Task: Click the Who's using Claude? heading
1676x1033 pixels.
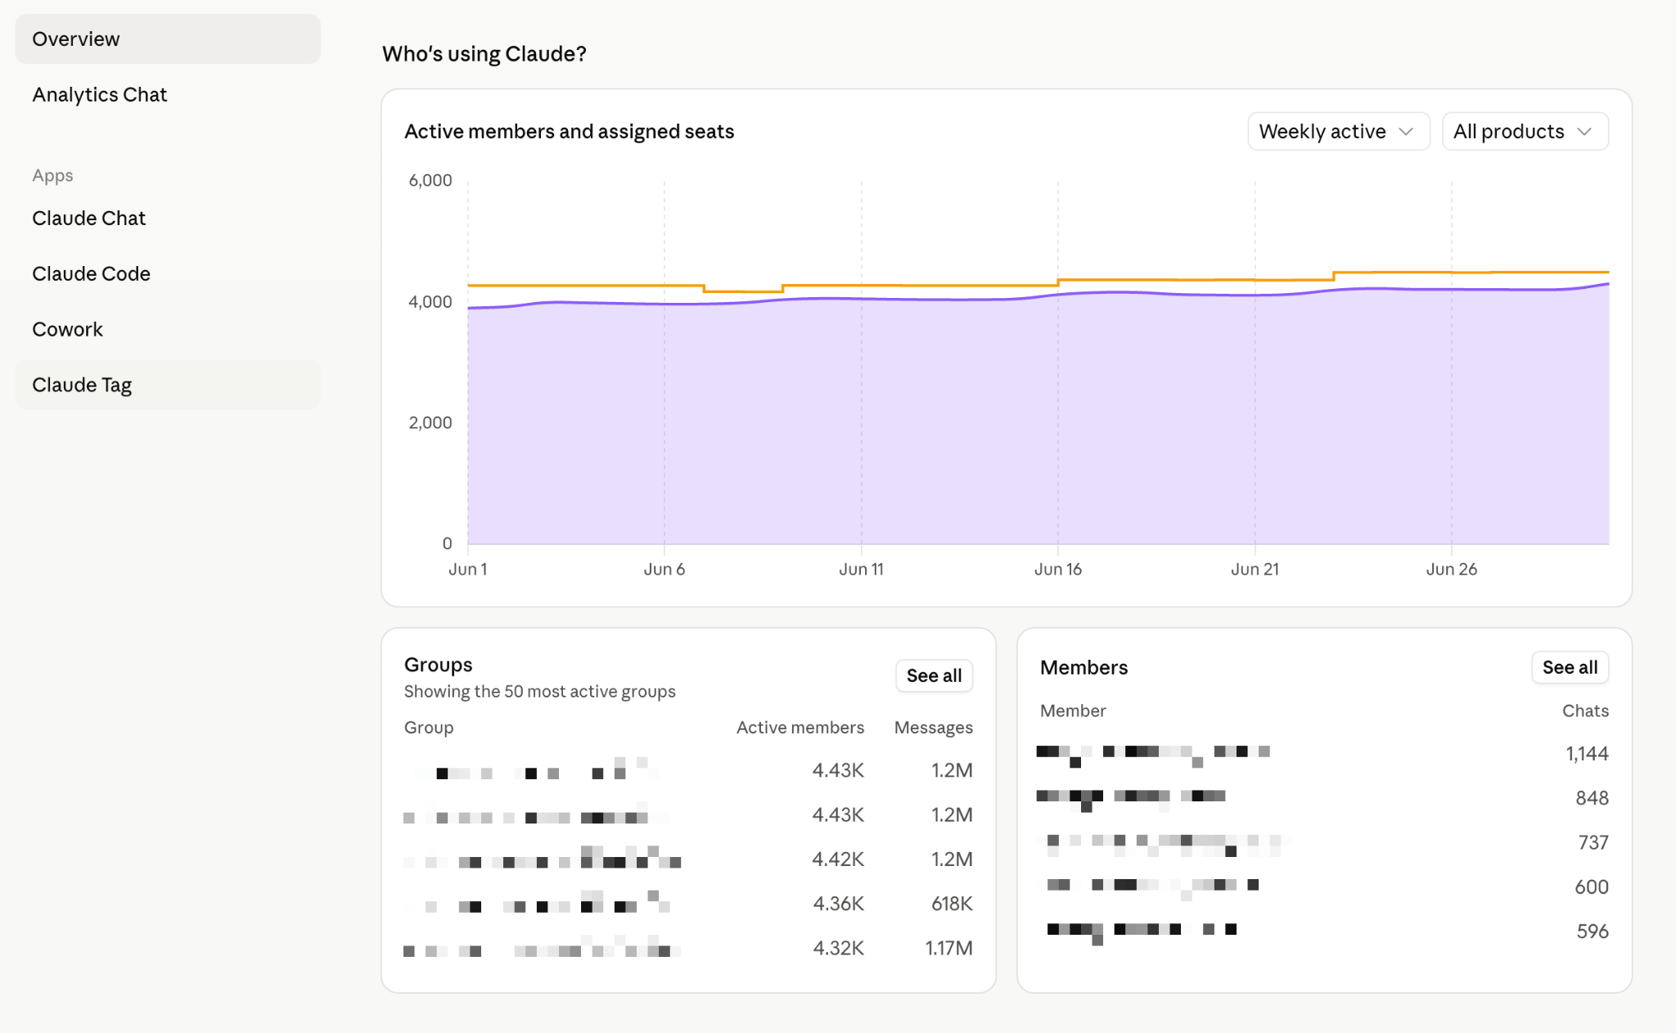Action: (x=484, y=53)
